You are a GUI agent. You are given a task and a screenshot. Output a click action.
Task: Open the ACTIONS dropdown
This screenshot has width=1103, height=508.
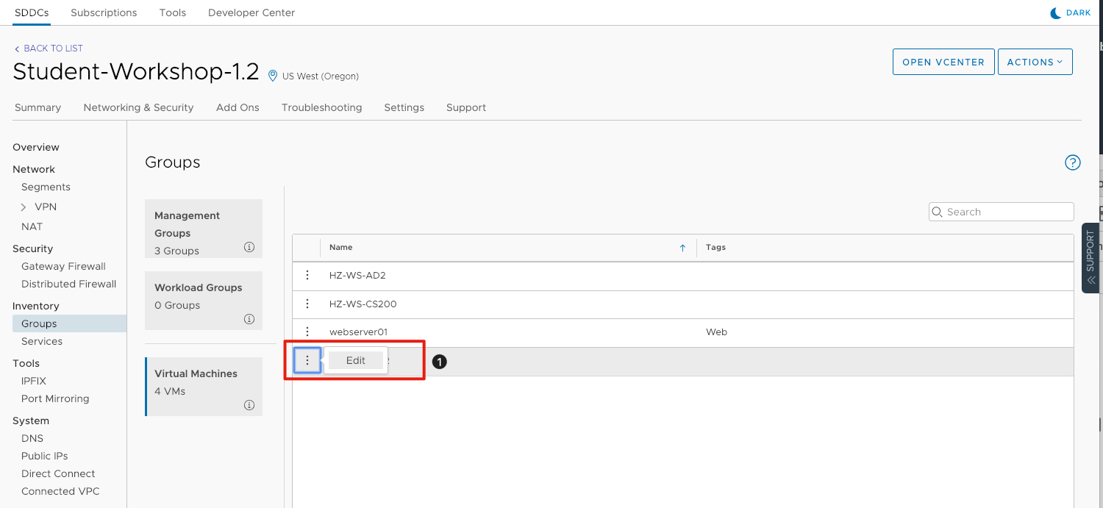pyautogui.click(x=1035, y=62)
